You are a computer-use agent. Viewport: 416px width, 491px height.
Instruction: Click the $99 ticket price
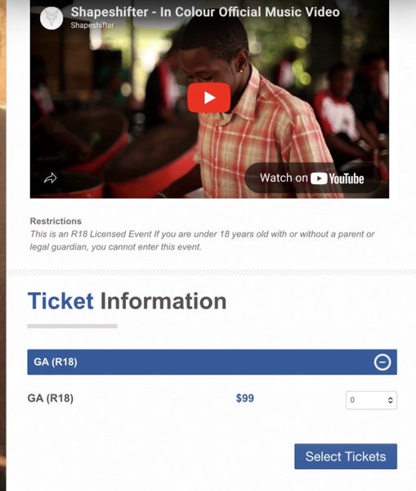coord(245,398)
